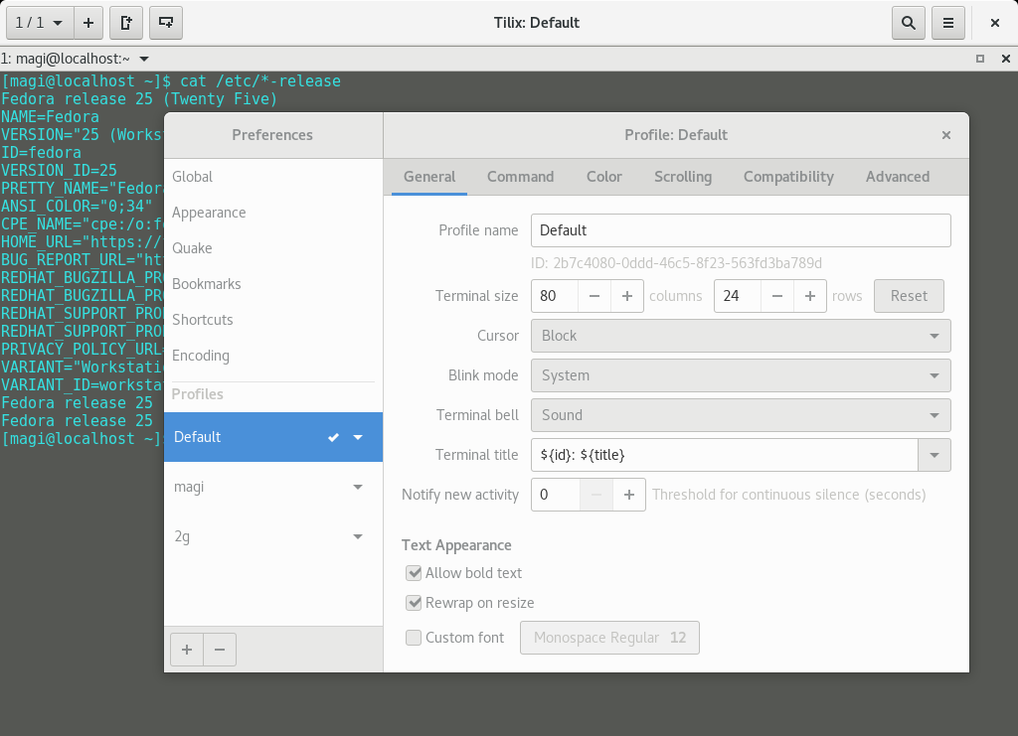Expand the magi profile menu arrow
This screenshot has height=736, width=1018.
point(358,487)
